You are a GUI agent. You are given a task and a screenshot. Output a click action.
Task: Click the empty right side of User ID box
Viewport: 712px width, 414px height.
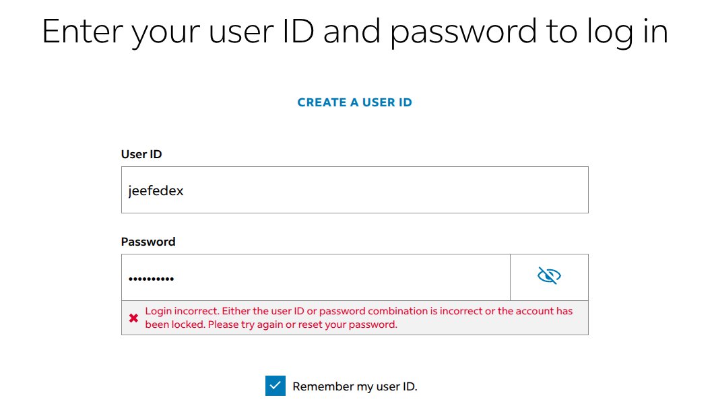tap(409, 190)
